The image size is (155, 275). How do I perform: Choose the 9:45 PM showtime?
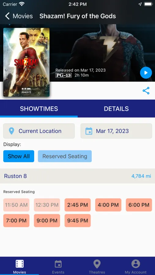coord(78,220)
